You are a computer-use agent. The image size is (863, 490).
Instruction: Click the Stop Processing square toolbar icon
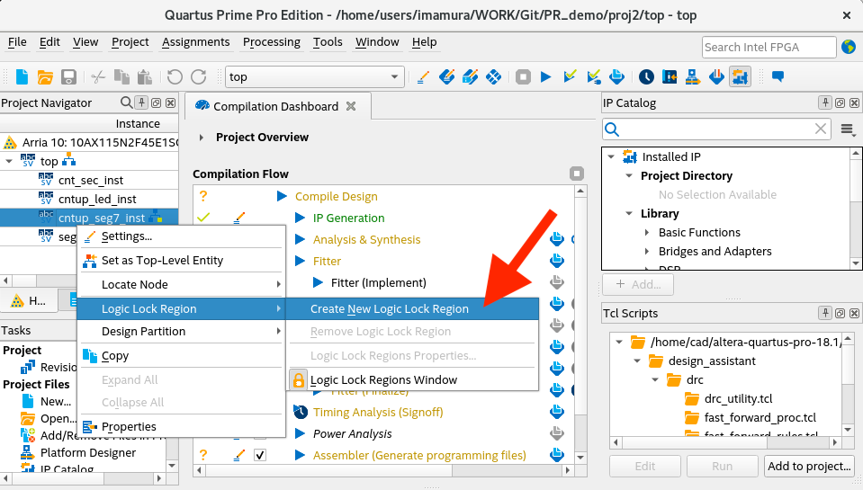tap(523, 76)
